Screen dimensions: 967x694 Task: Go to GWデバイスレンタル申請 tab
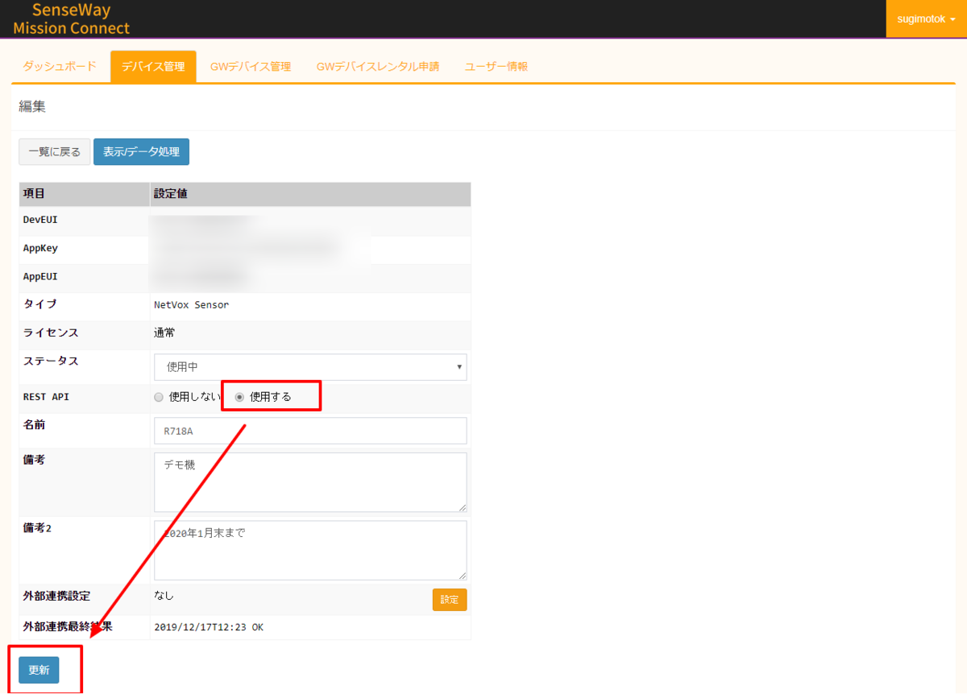[378, 67]
